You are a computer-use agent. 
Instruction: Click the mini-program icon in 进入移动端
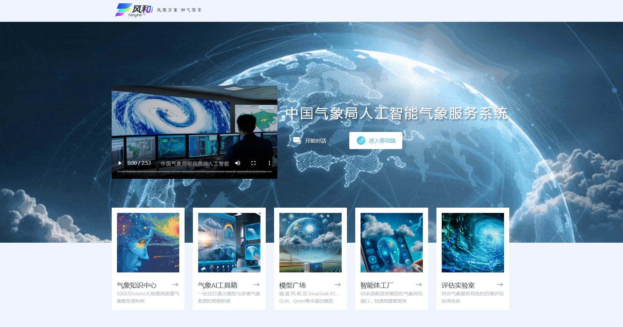point(361,141)
